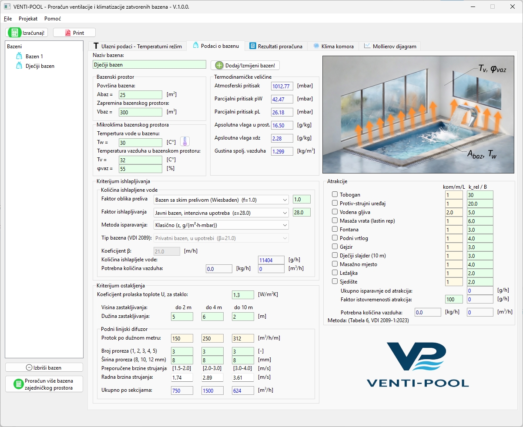Click the pool icon next to Bazen 1
The width and height of the screenshot is (523, 427).
click(19, 56)
